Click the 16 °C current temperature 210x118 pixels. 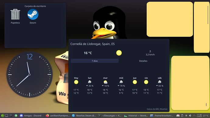point(88,53)
